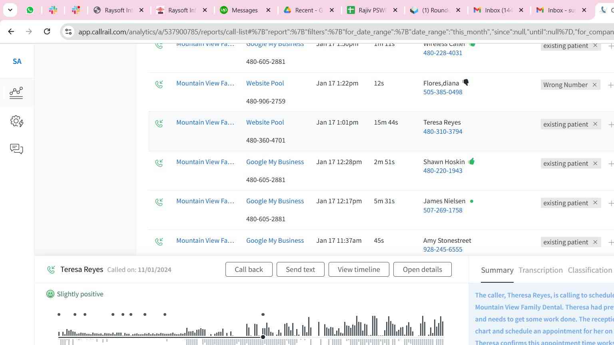This screenshot has width=614, height=345.
Task: Click the first highlight marker dot above waveform
Action: [x=59, y=315]
